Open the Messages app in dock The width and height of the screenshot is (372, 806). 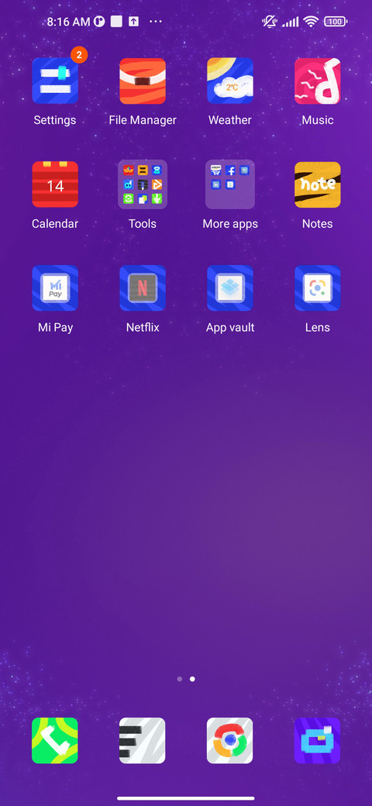click(143, 740)
